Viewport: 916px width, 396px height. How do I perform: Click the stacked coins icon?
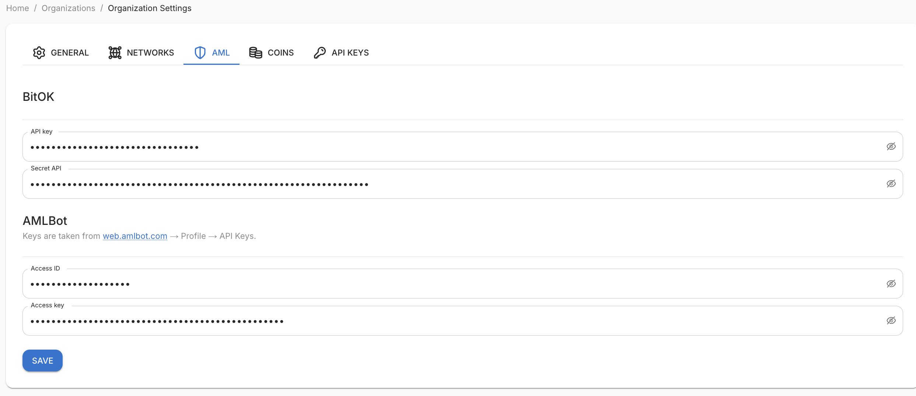256,53
